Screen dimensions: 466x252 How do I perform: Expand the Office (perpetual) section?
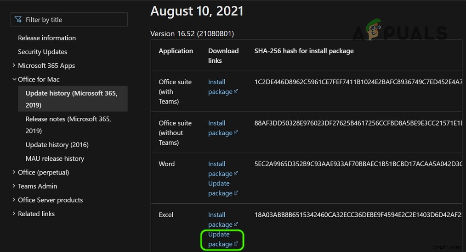tap(14, 172)
